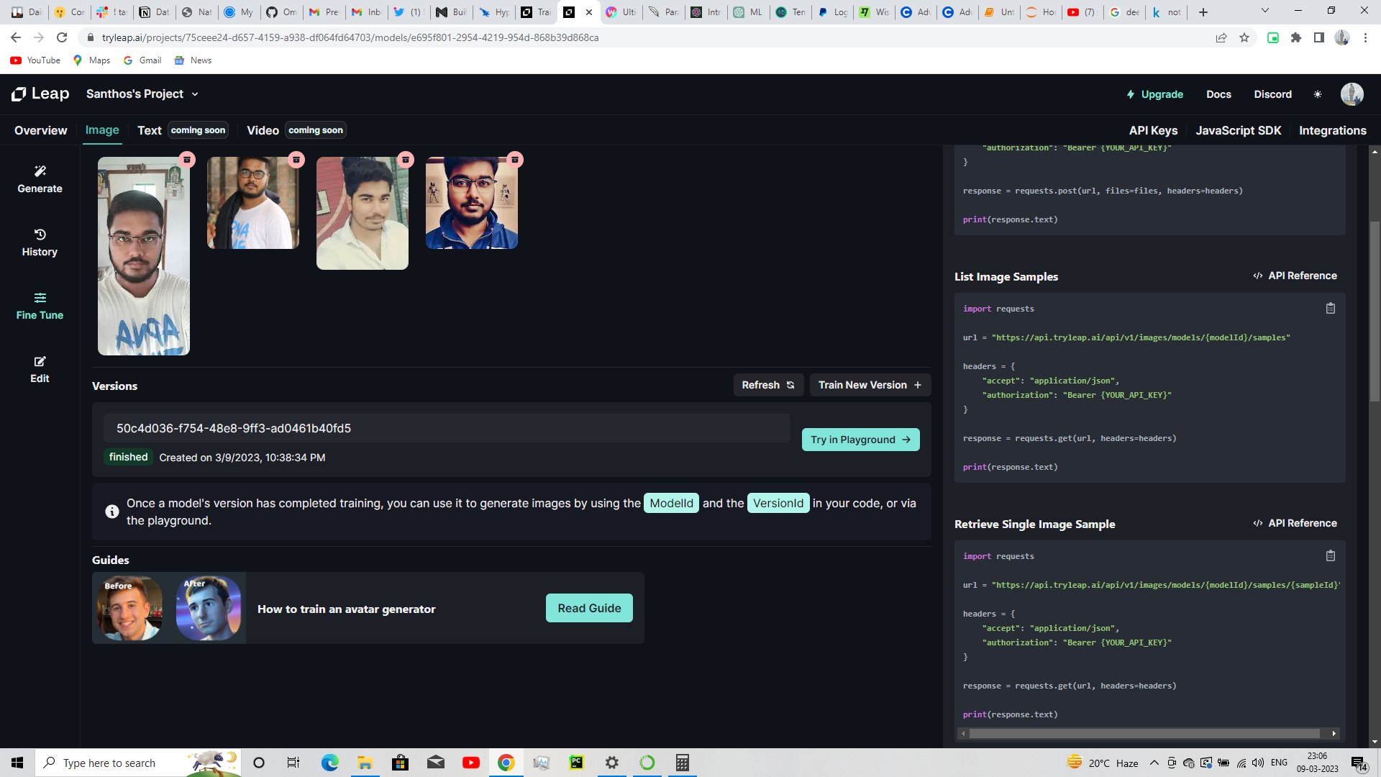
Task: Open PyCharm from the taskbar
Action: click(577, 763)
